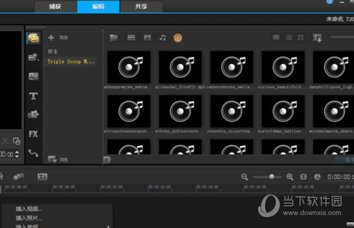Switch to the 编辑 (Edit) tab
The width and height of the screenshot is (354, 228).
98,6
